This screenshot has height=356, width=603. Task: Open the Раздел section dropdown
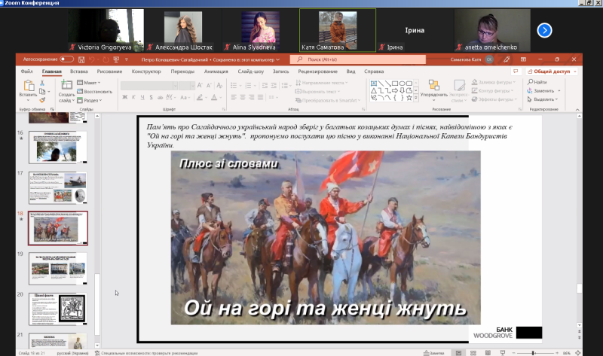tap(90, 100)
